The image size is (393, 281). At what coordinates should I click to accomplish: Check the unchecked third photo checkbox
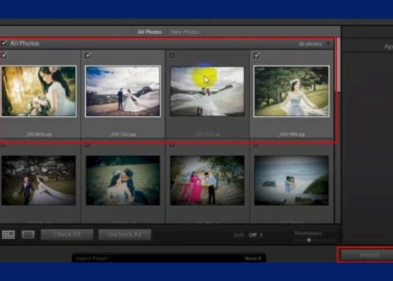[x=172, y=55]
